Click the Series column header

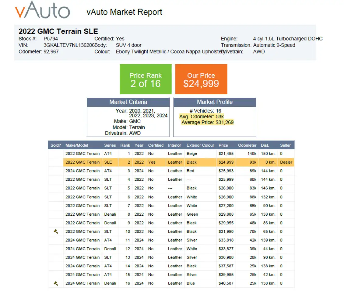110,145
